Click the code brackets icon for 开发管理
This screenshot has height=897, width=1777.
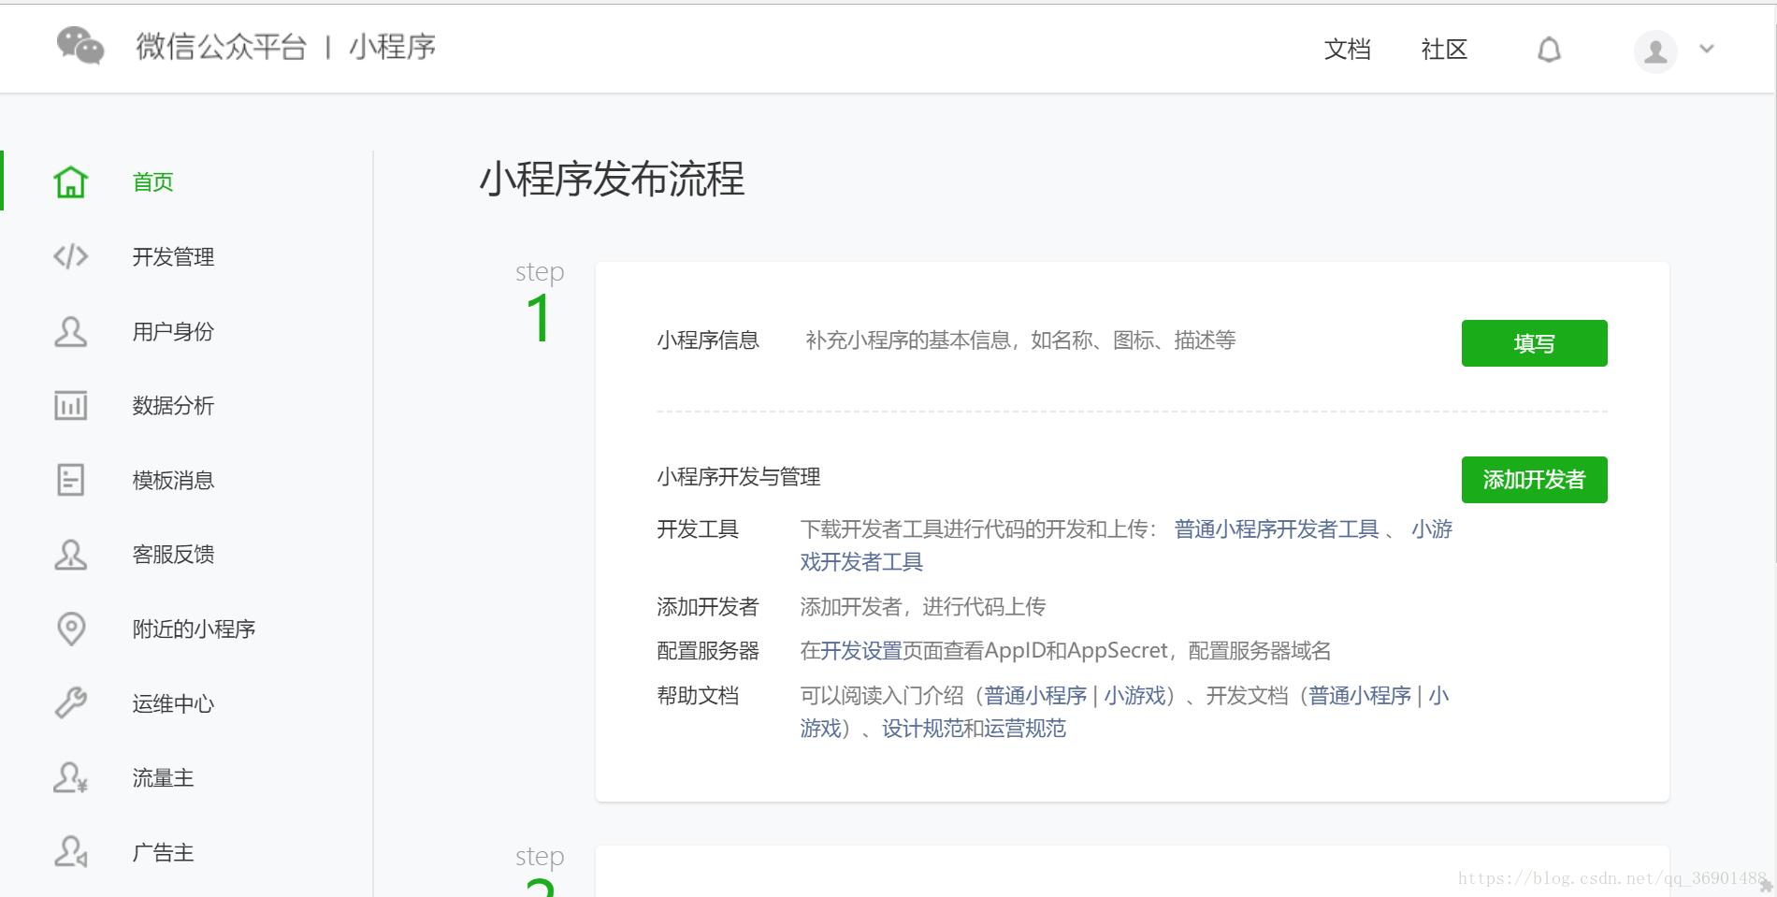(71, 256)
